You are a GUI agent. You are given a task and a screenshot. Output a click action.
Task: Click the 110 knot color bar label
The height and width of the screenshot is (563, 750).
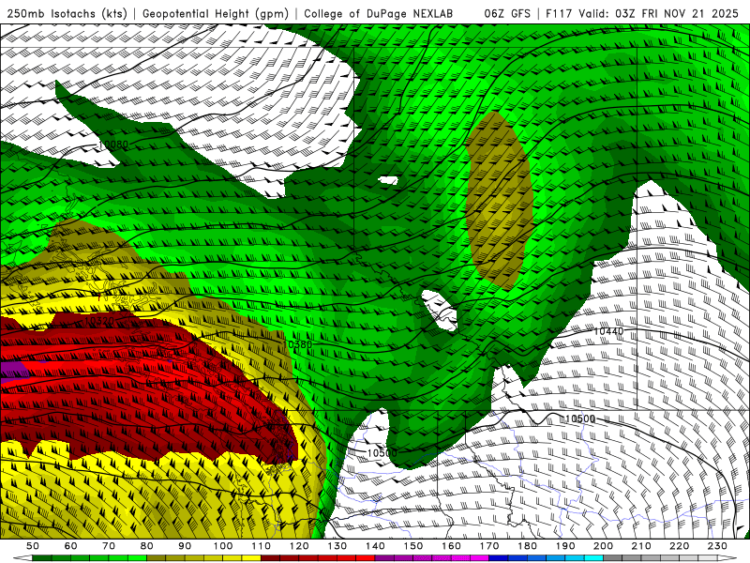[x=262, y=546]
